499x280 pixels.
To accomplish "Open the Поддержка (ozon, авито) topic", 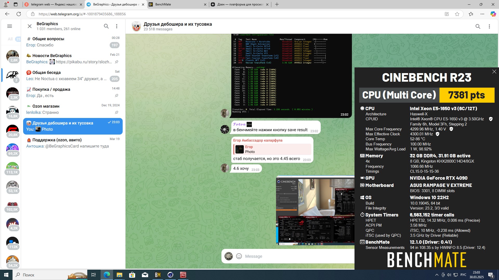I will point(73,143).
